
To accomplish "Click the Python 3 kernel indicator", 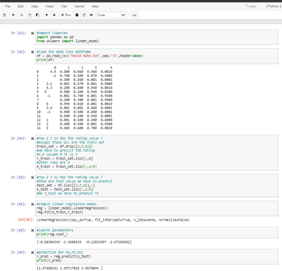I will pos(274,7).
